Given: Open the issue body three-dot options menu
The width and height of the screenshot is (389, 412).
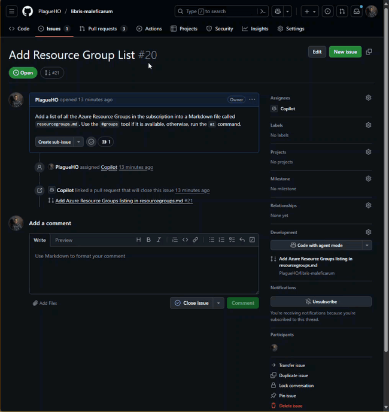Looking at the screenshot, I should 252,99.
